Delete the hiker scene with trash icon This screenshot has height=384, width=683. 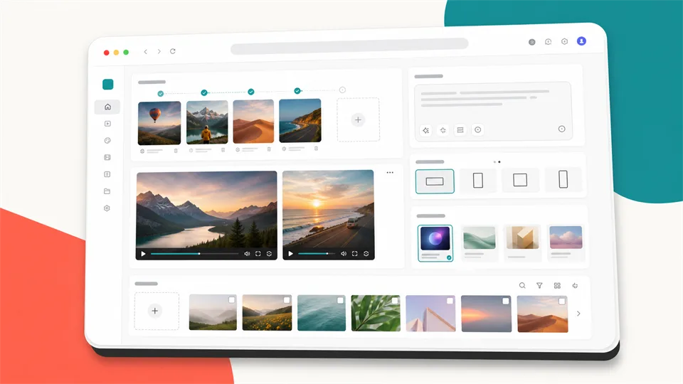coord(223,150)
